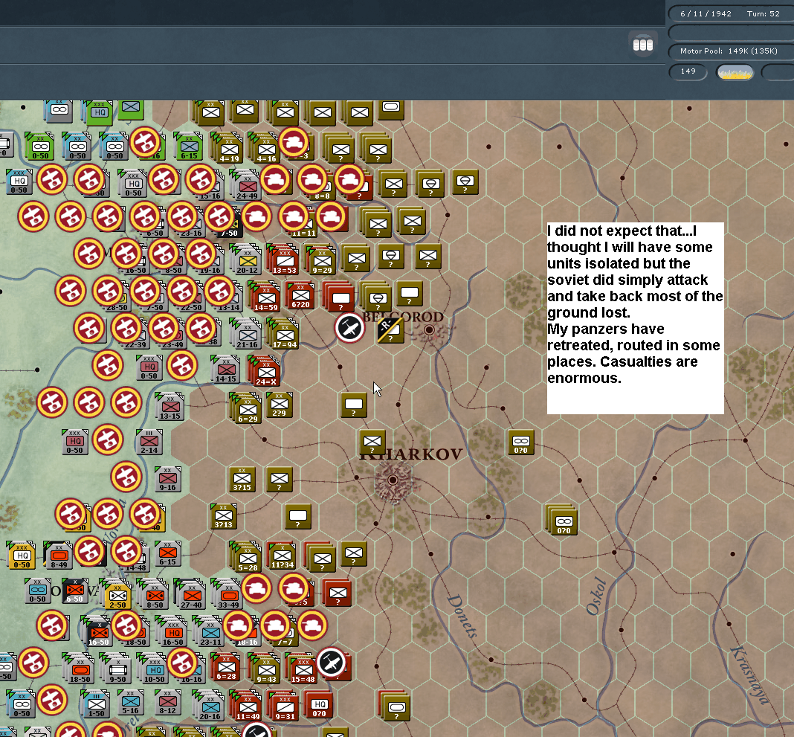Select the 33-49 panzer stack
794x737 pixels.
point(228,595)
